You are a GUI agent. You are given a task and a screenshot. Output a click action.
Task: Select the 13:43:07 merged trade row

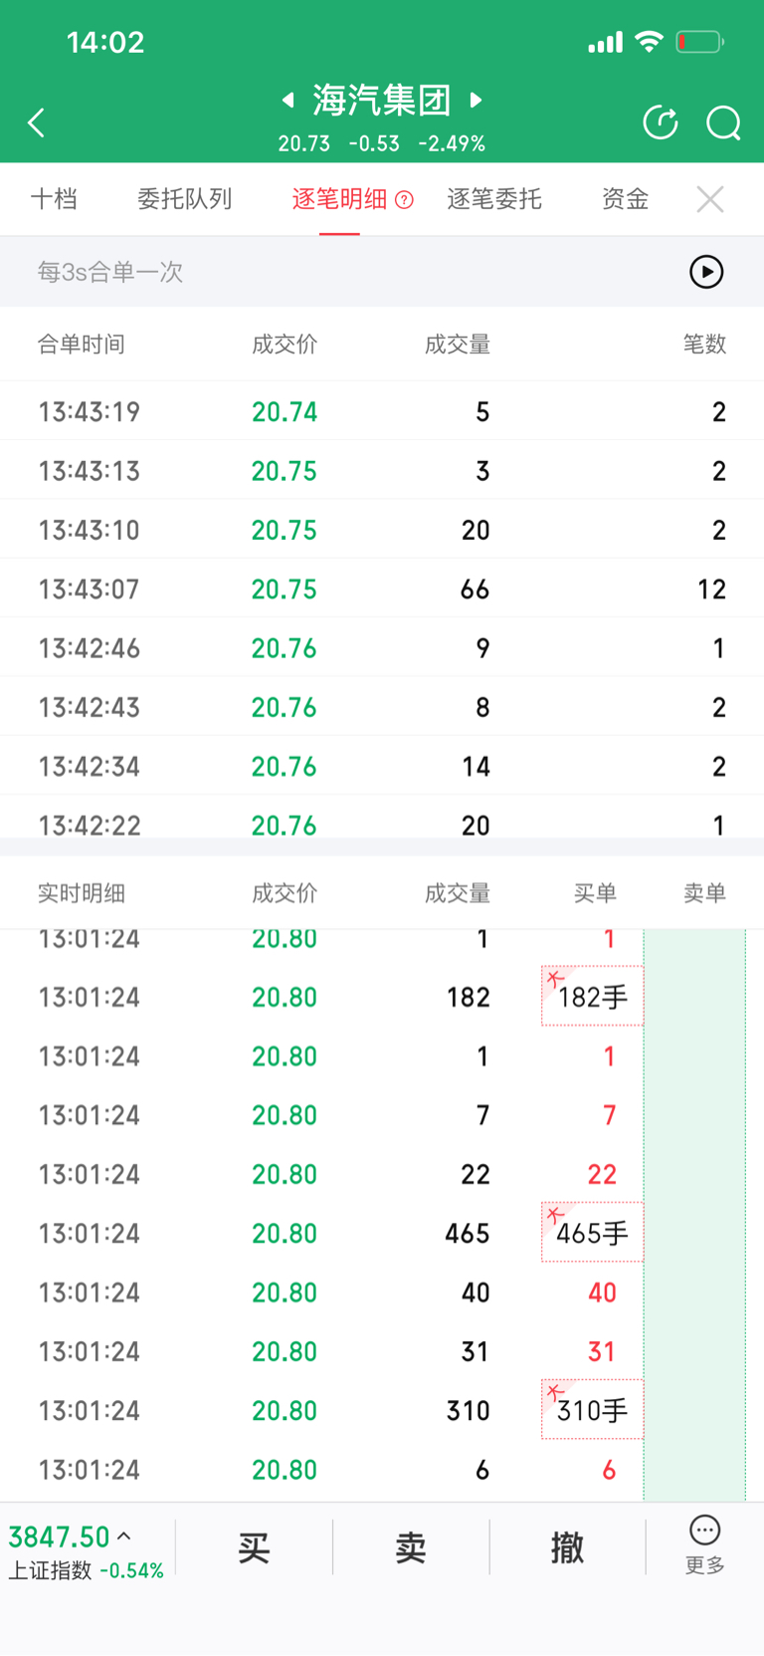(x=382, y=589)
